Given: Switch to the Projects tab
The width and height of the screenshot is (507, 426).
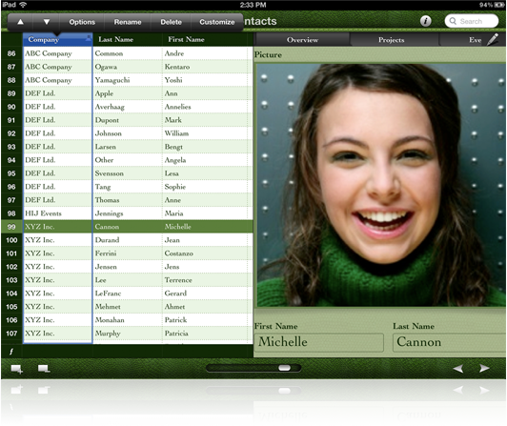Looking at the screenshot, I should click(392, 40).
